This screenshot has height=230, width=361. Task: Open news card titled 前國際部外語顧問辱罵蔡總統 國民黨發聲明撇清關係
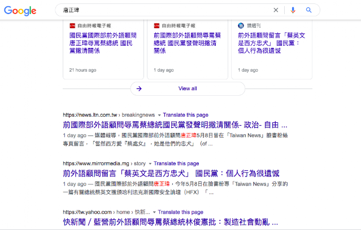188,50
